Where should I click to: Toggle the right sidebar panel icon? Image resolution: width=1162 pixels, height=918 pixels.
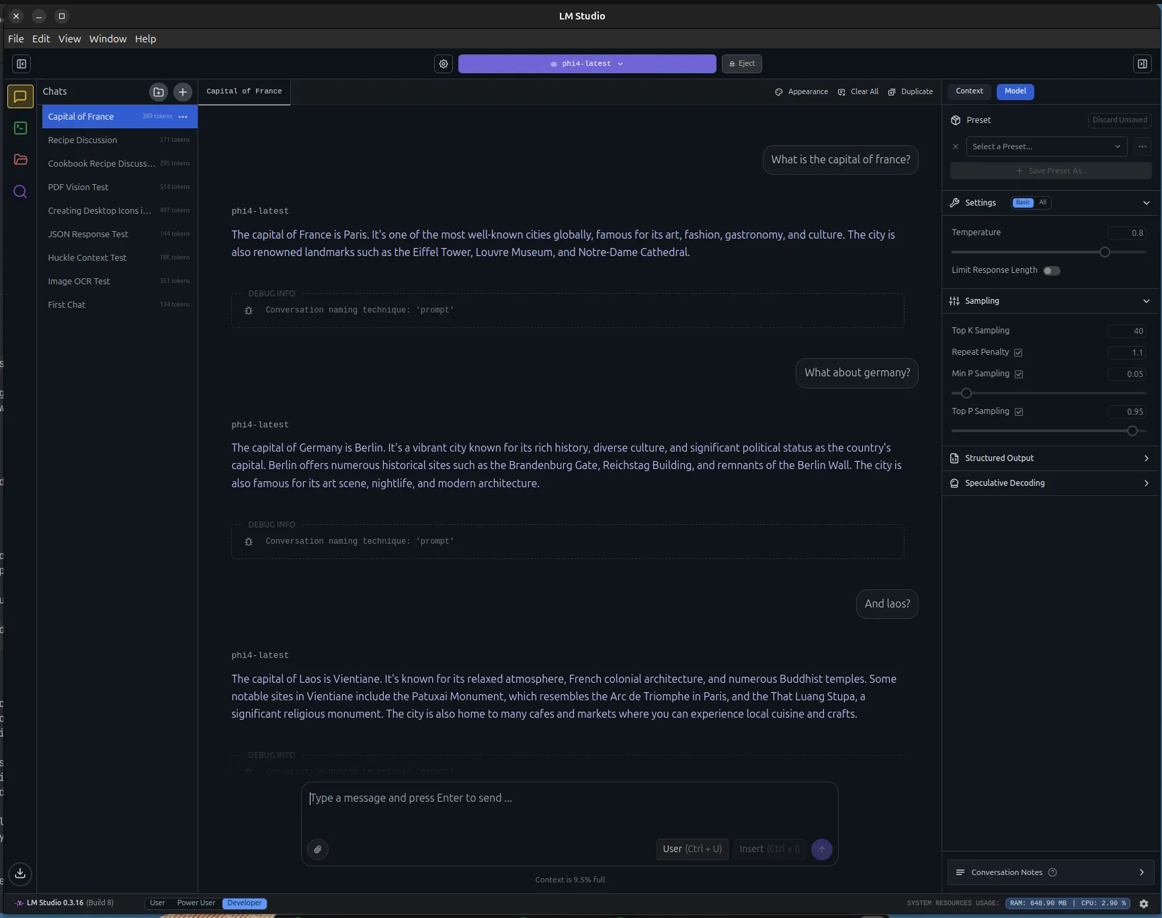point(1142,64)
